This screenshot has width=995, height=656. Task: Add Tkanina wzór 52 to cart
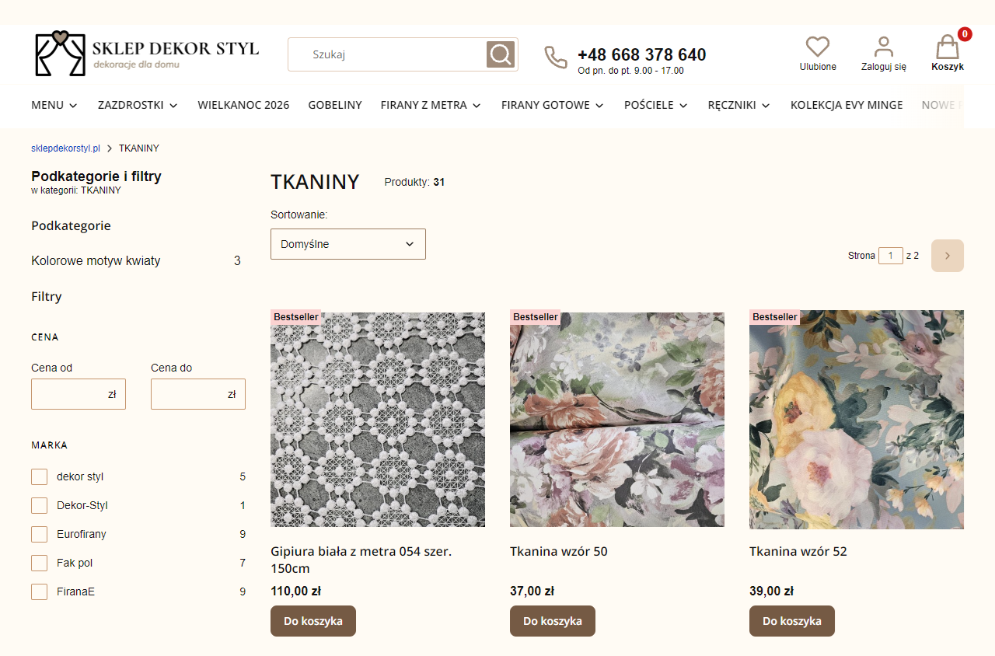click(x=792, y=621)
